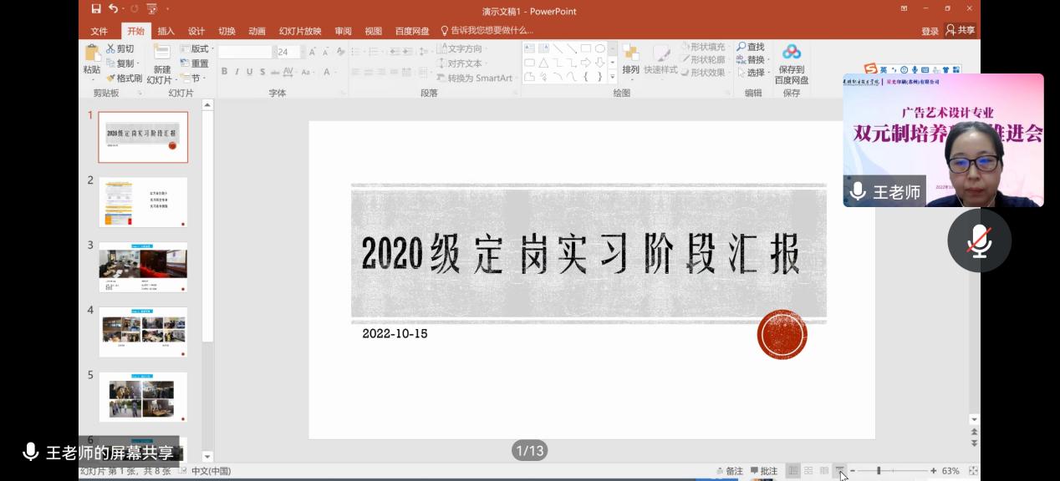Open the Layout (版式) dropdown

point(198,49)
